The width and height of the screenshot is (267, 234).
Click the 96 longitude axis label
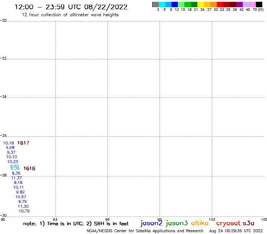pyautogui.click(x=108, y=219)
